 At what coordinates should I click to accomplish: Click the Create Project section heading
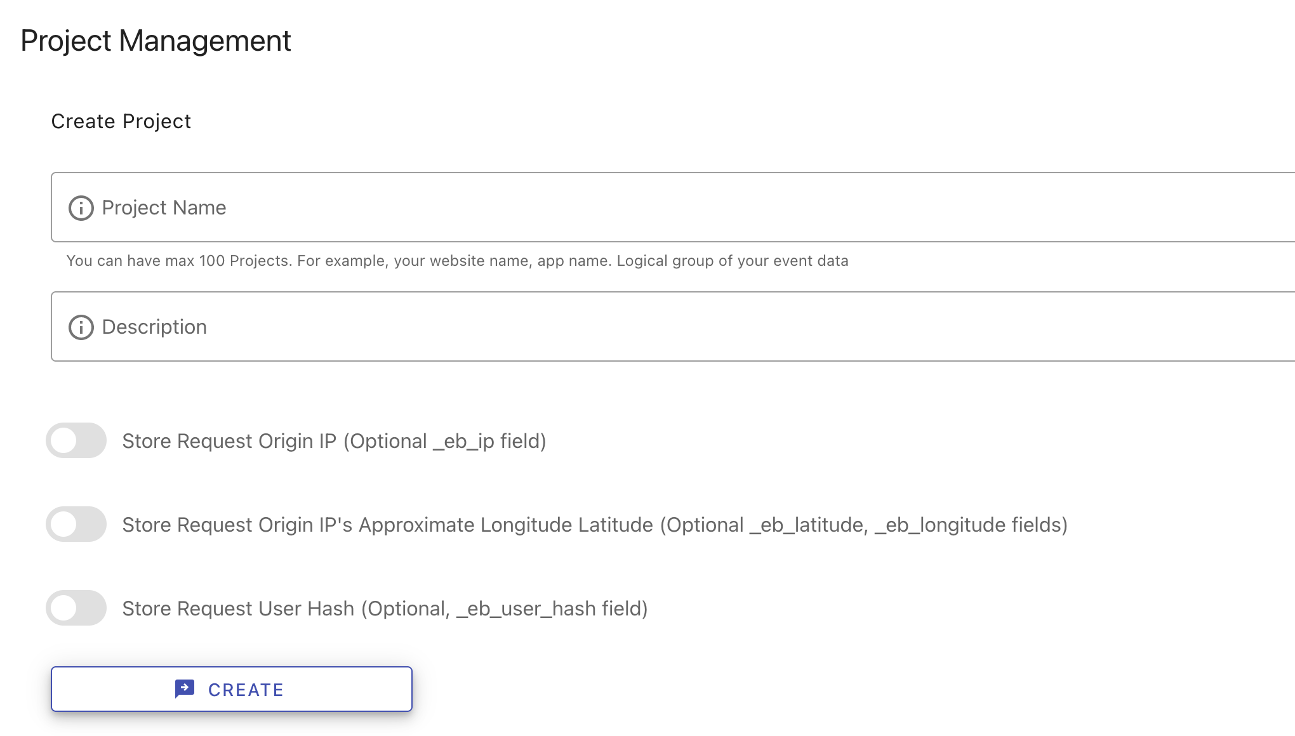point(121,121)
